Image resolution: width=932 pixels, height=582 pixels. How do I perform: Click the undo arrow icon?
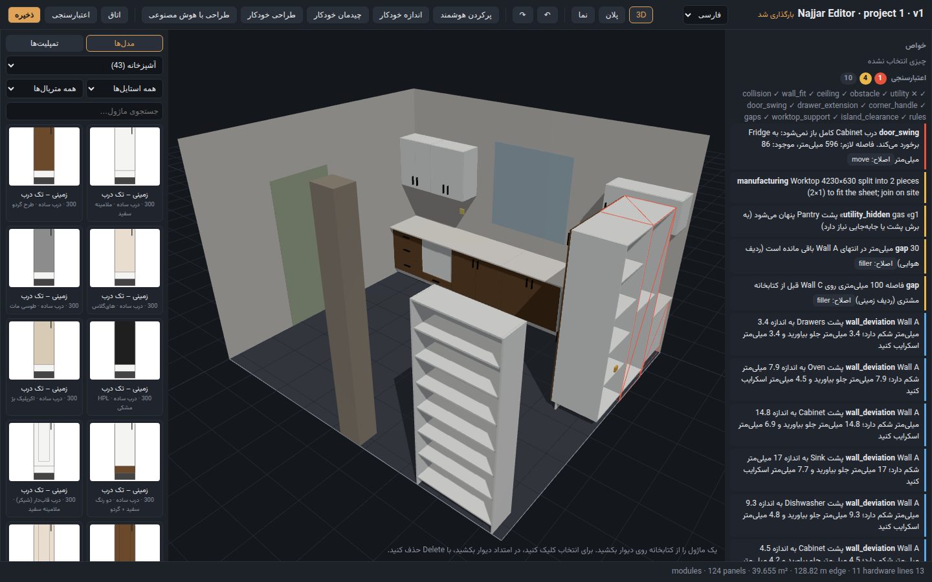point(548,15)
